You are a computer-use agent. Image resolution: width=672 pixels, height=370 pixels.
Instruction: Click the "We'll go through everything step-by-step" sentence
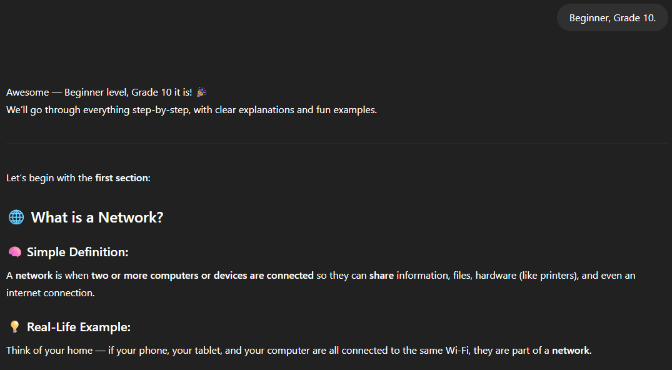click(191, 111)
